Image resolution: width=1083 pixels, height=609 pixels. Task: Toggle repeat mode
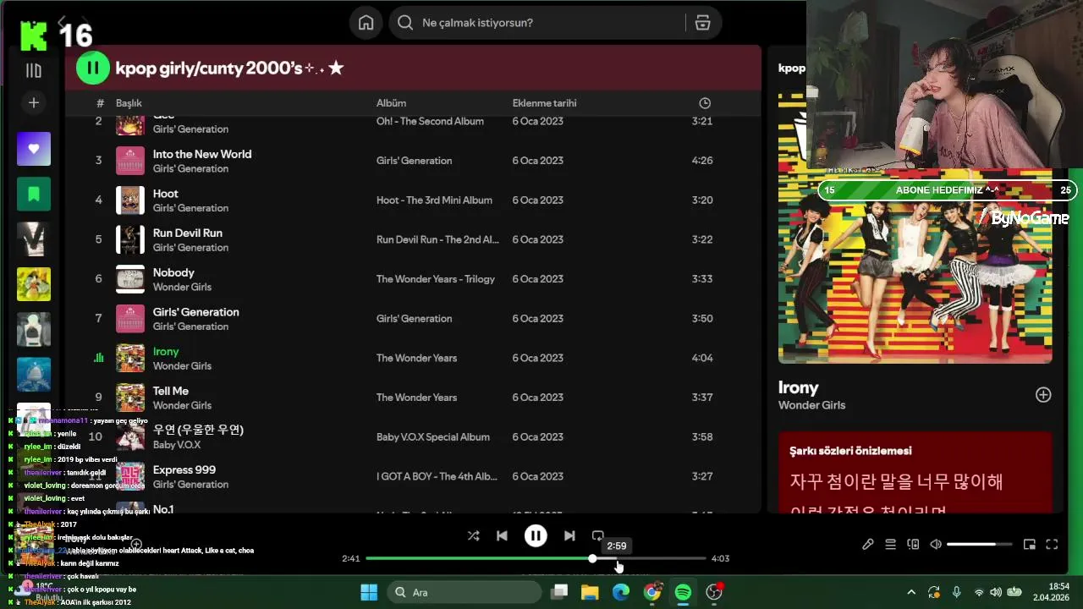[x=598, y=536]
